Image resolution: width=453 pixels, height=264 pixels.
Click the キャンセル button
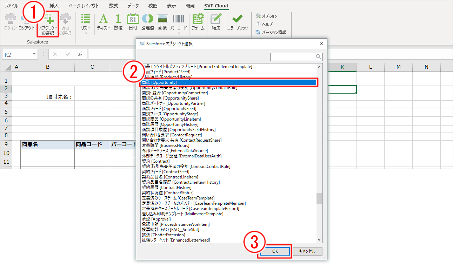click(307, 251)
